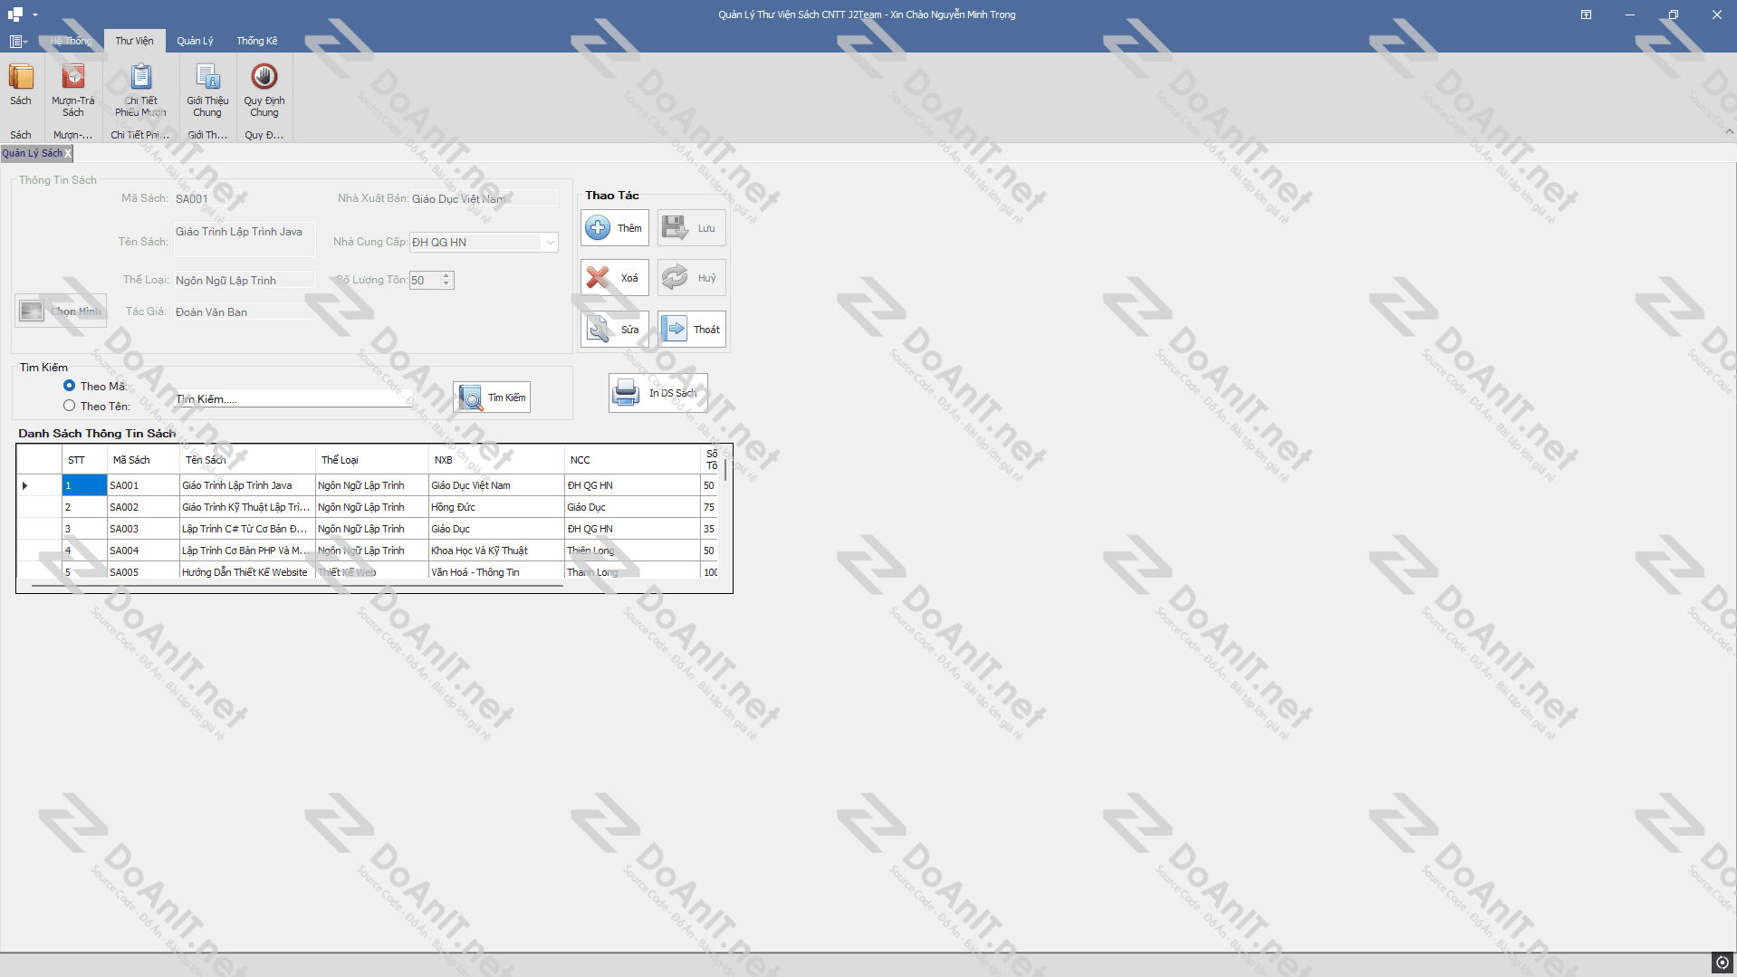
Task: Click the Tìm Kiếm search input field
Action: click(293, 398)
